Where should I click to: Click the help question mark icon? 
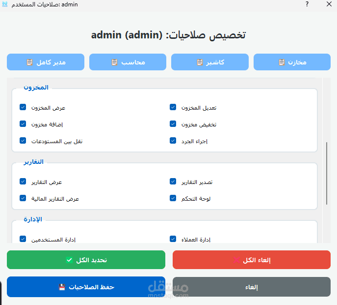pos(307,4)
